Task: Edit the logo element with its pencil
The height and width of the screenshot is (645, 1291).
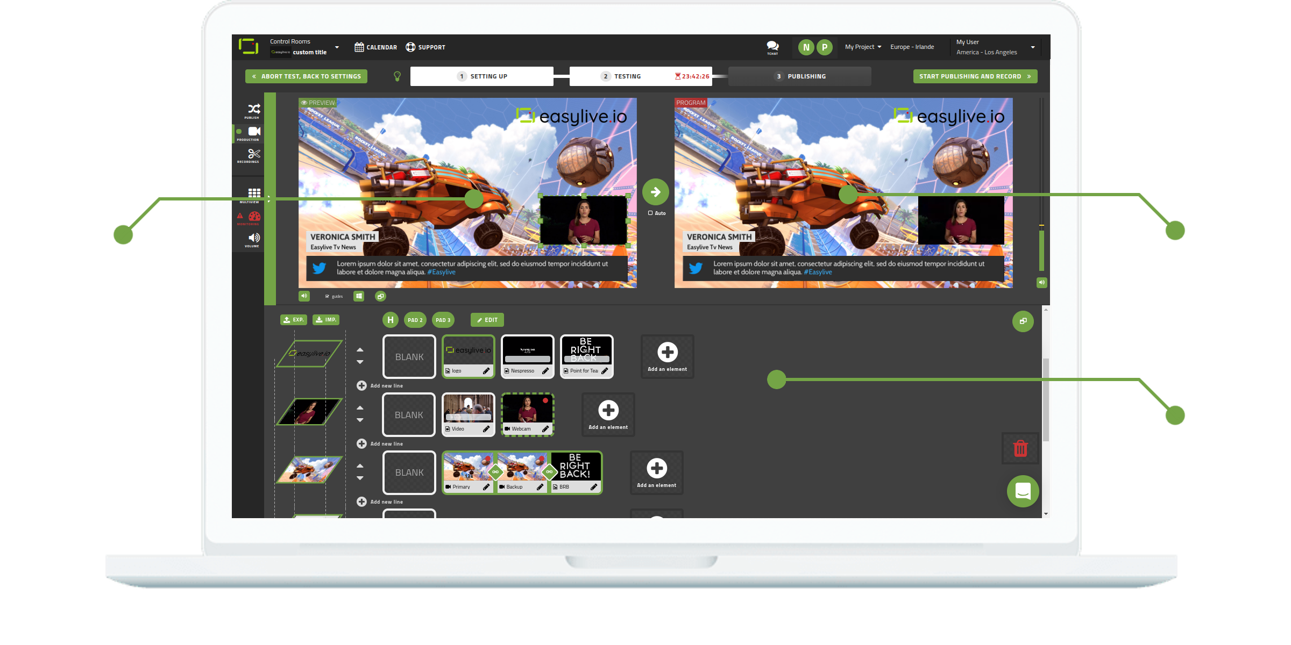Action: pos(486,371)
